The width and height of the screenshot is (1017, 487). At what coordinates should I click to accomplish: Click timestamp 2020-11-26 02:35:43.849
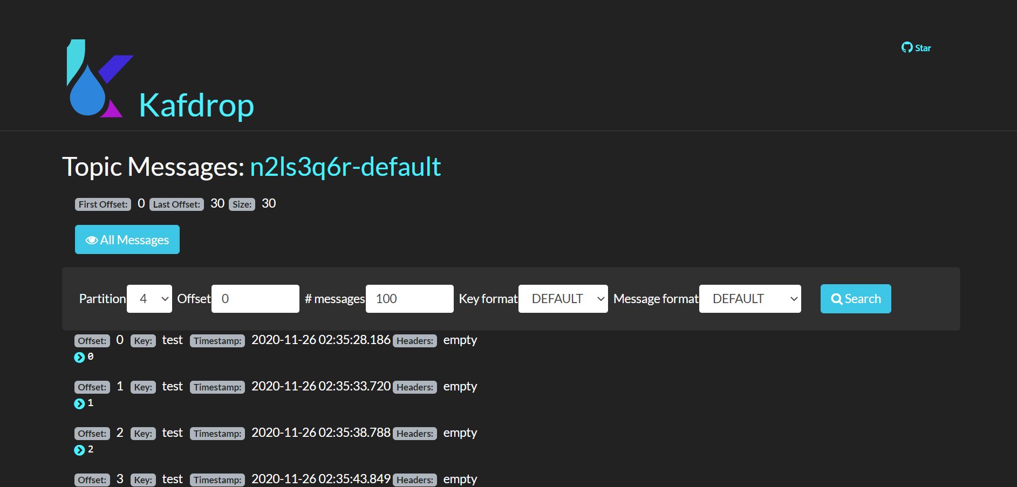(321, 479)
